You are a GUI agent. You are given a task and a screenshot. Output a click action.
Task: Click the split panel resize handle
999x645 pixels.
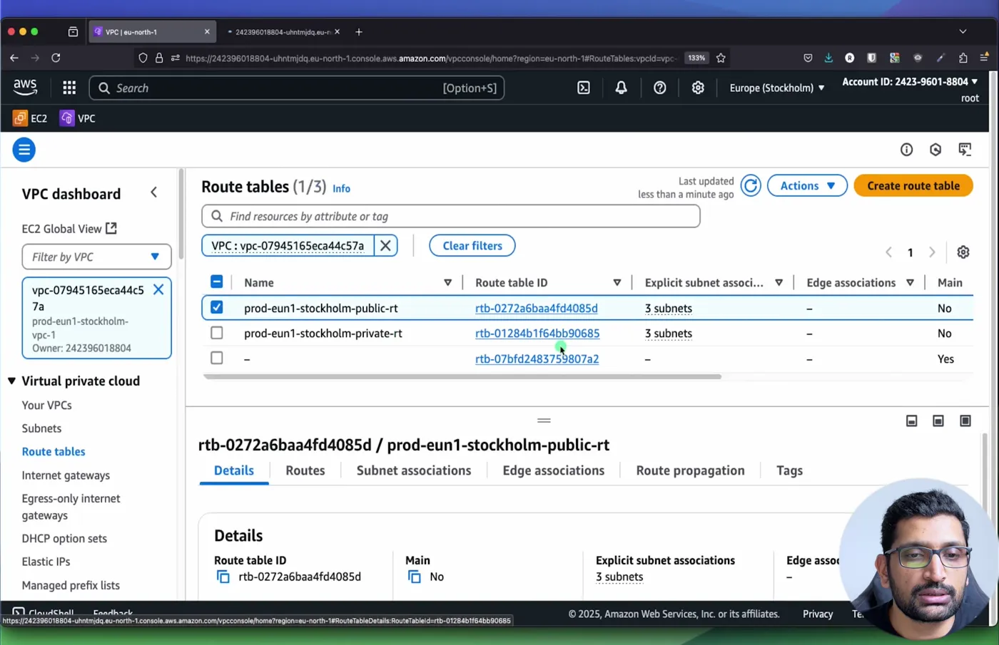(544, 420)
